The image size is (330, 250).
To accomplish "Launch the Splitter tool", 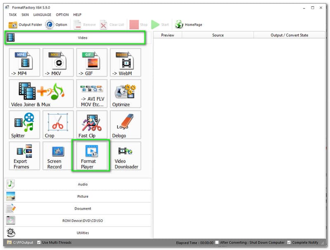I will (x=24, y=124).
